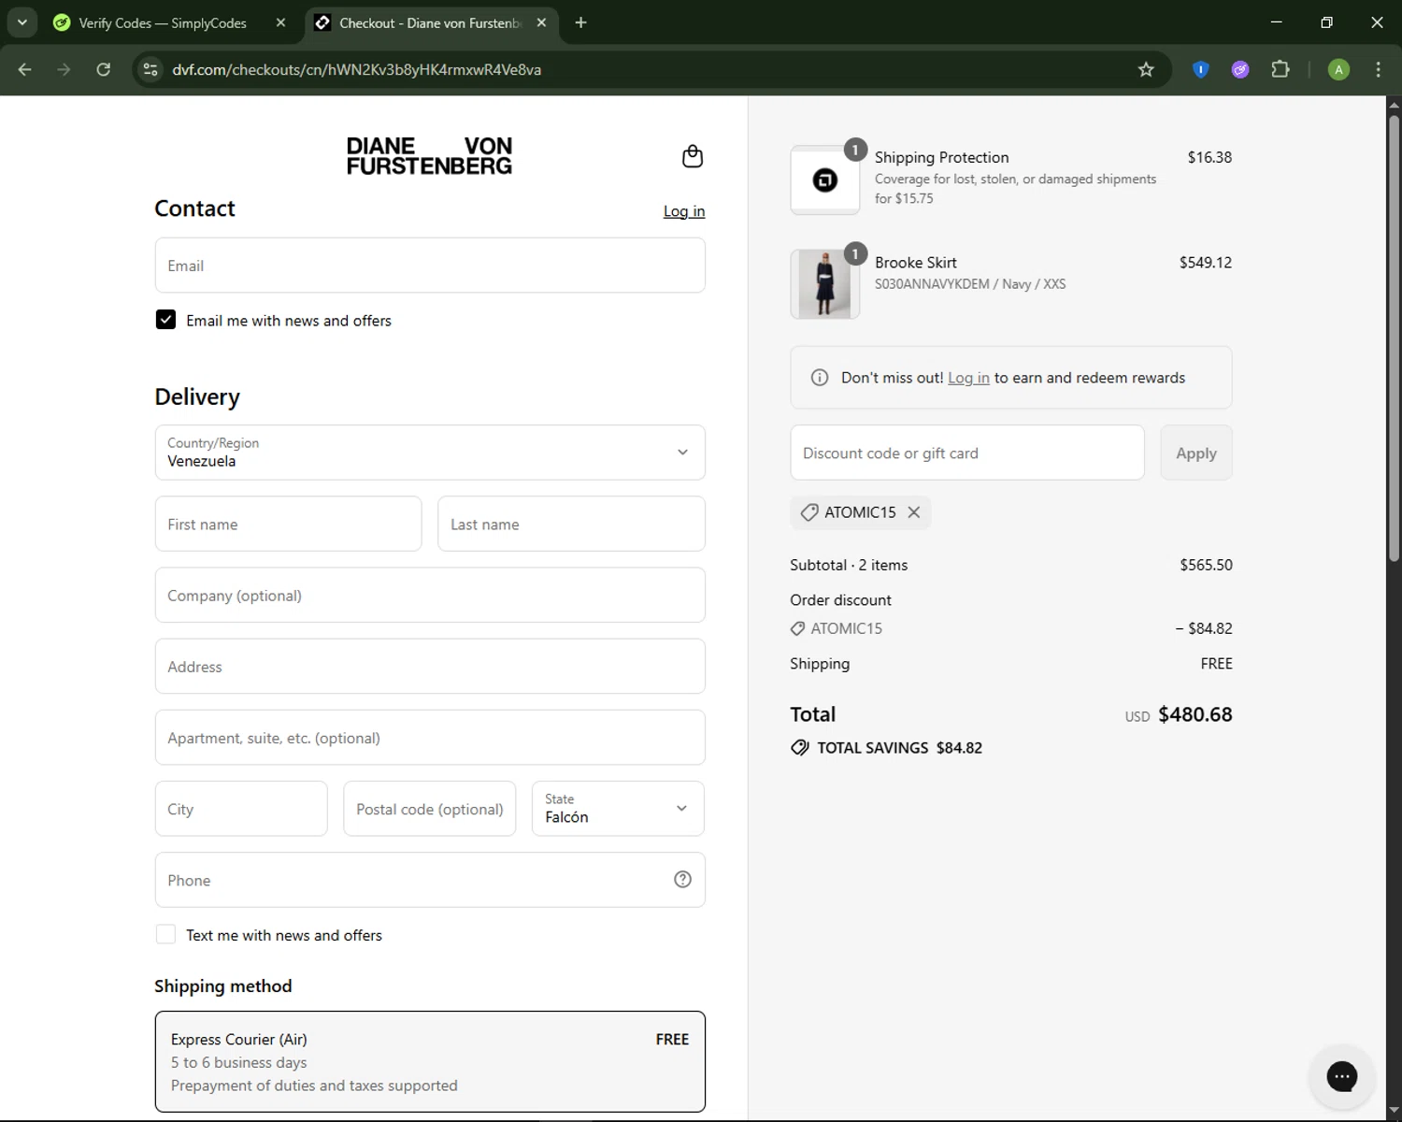Click the Shipping Protection price $16.38
The width and height of the screenshot is (1402, 1122).
(x=1209, y=157)
